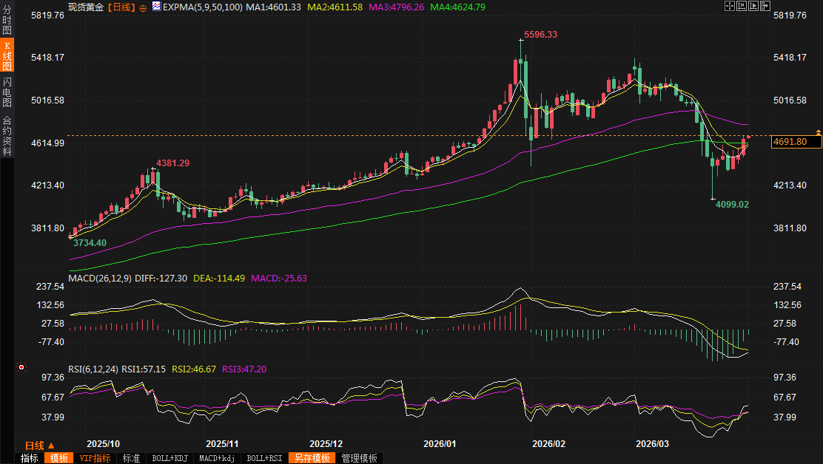Open the 分时图 intraday chart view
This screenshot has width=823, height=464.
7,19
